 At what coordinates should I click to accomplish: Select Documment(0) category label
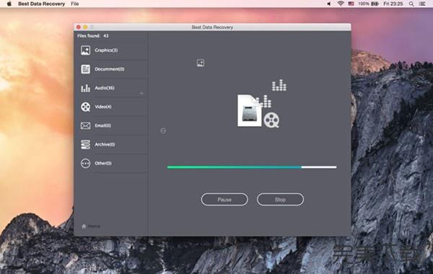pos(110,69)
